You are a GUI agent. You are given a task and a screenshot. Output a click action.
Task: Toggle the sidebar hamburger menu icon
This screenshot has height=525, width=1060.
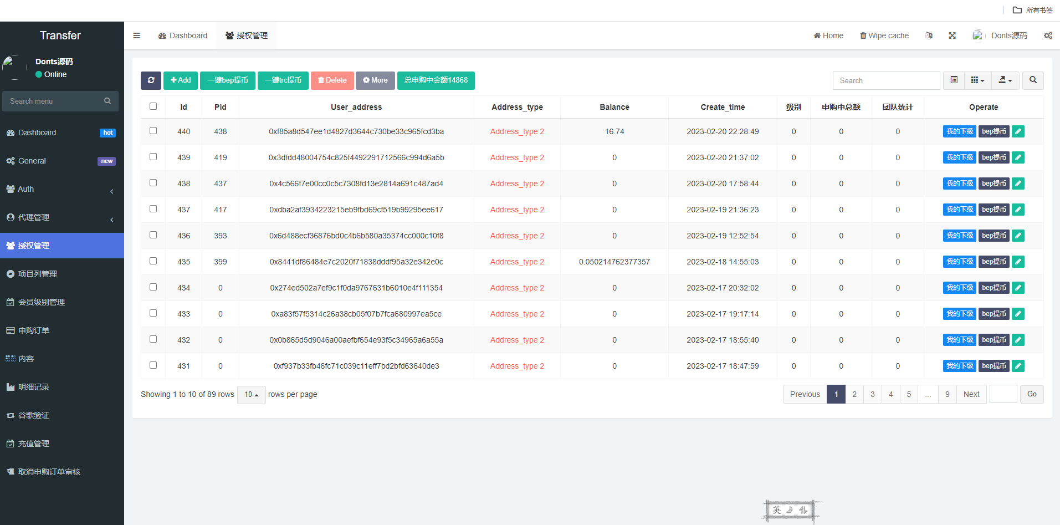pyautogui.click(x=136, y=35)
